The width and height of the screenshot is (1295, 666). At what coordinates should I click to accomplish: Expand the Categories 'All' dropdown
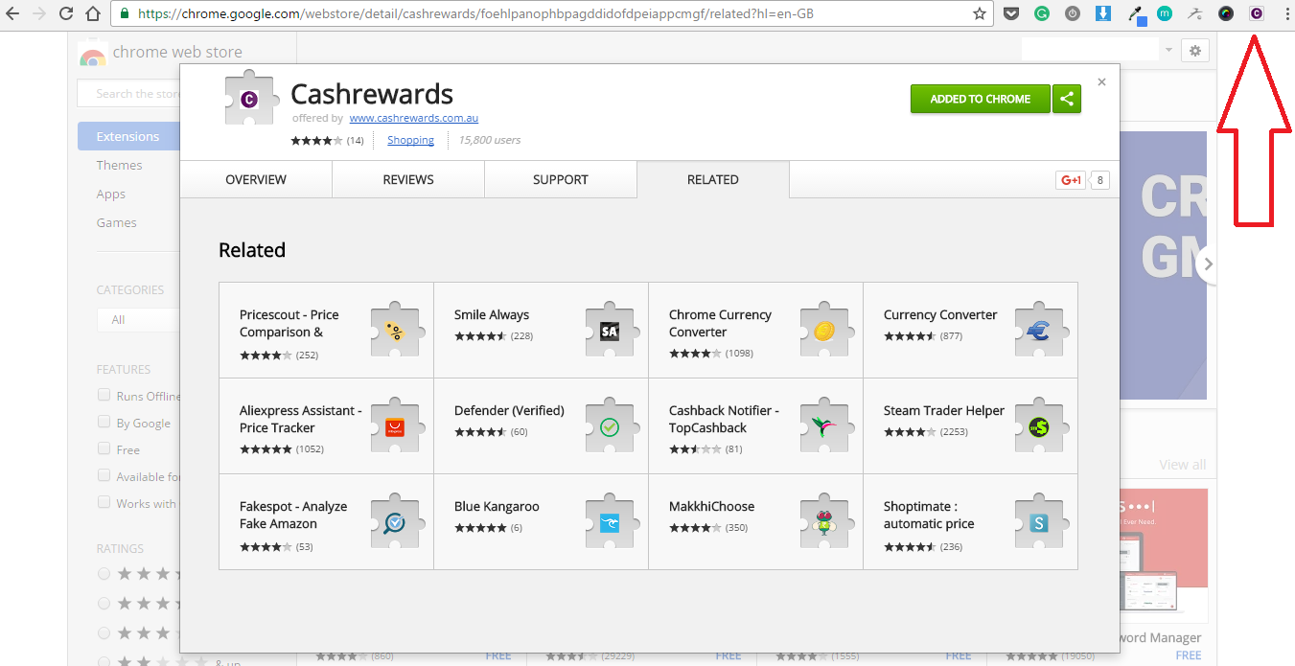(x=139, y=320)
